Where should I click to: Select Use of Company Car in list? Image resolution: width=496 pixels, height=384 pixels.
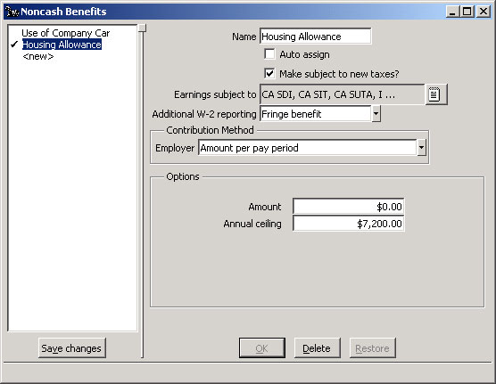(x=65, y=33)
